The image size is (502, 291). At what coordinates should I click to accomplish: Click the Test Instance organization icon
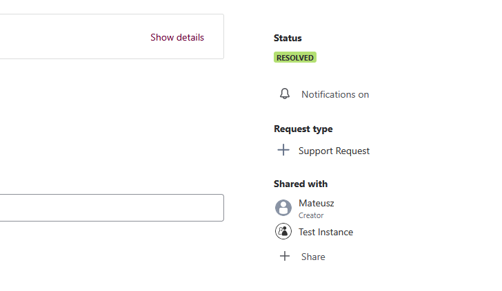point(283,232)
